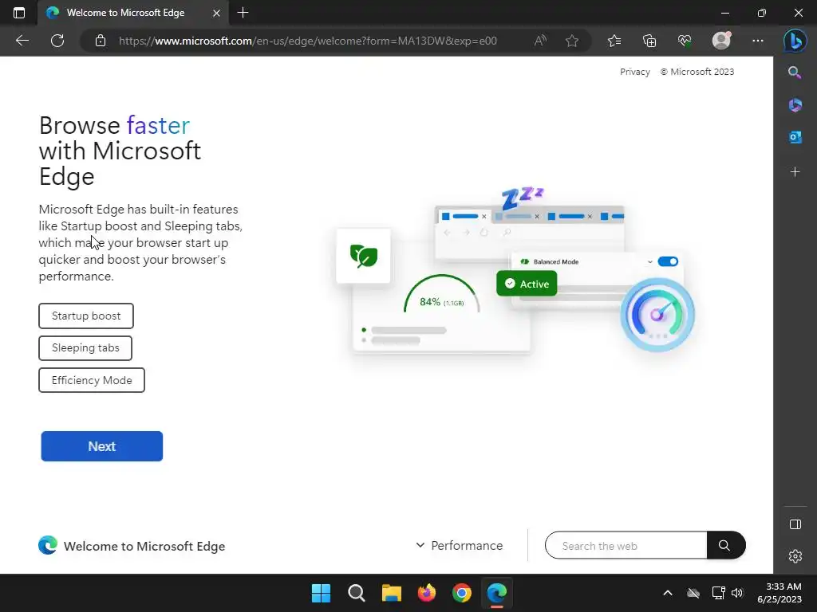The height and width of the screenshot is (612, 817).
Task: Launch Google Chrome from the taskbar
Action: (x=462, y=593)
